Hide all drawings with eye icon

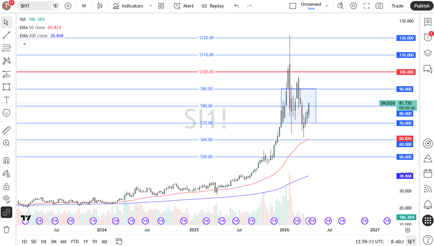pos(6,199)
